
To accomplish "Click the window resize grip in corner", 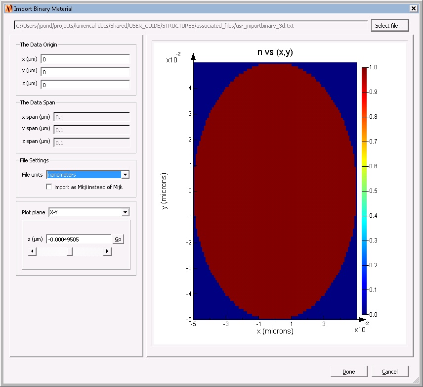I will 416,380.
